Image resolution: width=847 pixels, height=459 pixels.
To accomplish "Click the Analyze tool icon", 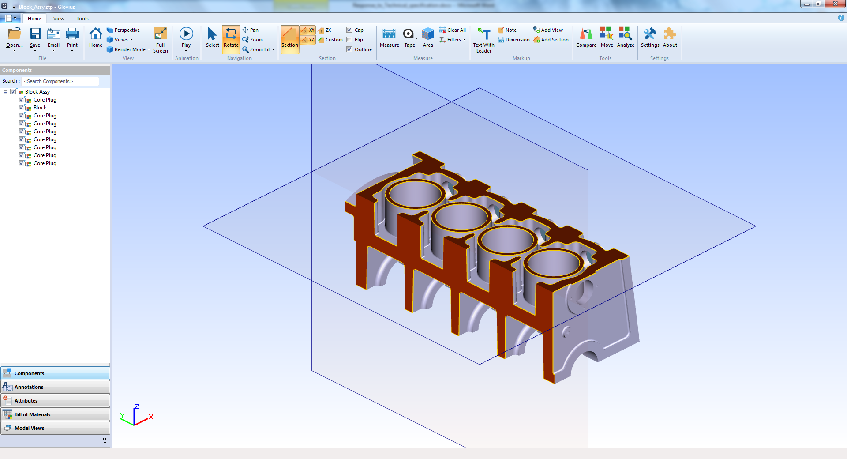I will coord(625,34).
